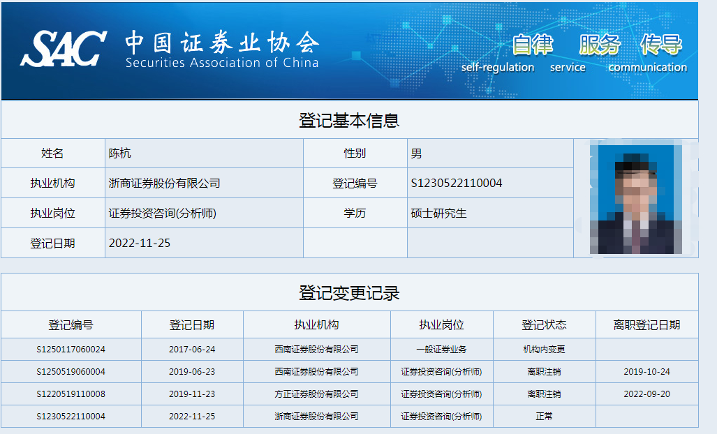Click the 离职登记日期 column header
The image size is (717, 434).
click(x=646, y=325)
